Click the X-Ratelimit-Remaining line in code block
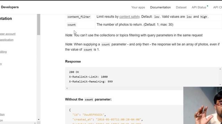The image size is (222, 124). pyautogui.click(x=91, y=82)
